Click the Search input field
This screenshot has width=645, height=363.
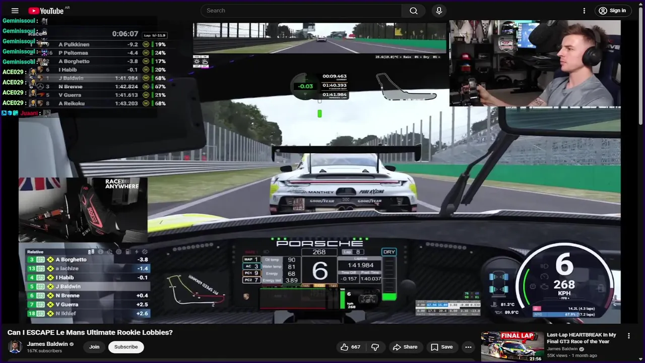pos(301,11)
